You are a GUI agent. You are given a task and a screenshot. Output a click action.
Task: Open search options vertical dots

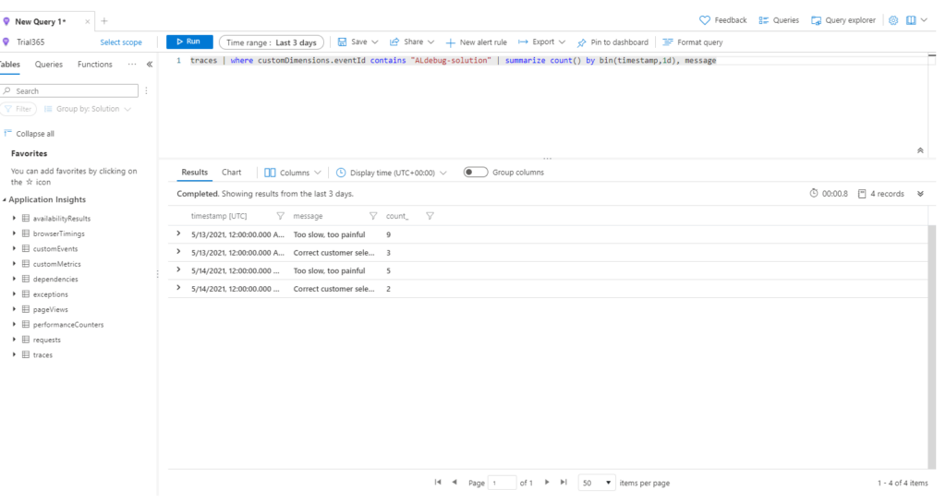click(x=146, y=91)
